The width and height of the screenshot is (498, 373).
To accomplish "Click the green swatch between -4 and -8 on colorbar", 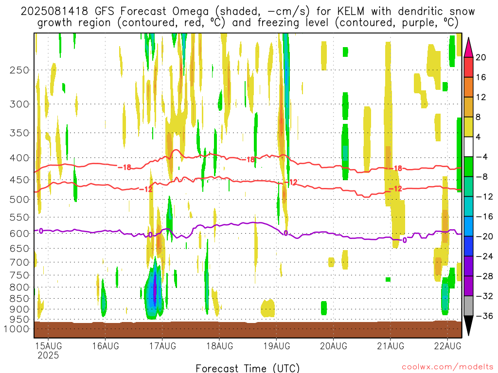I will click(468, 167).
